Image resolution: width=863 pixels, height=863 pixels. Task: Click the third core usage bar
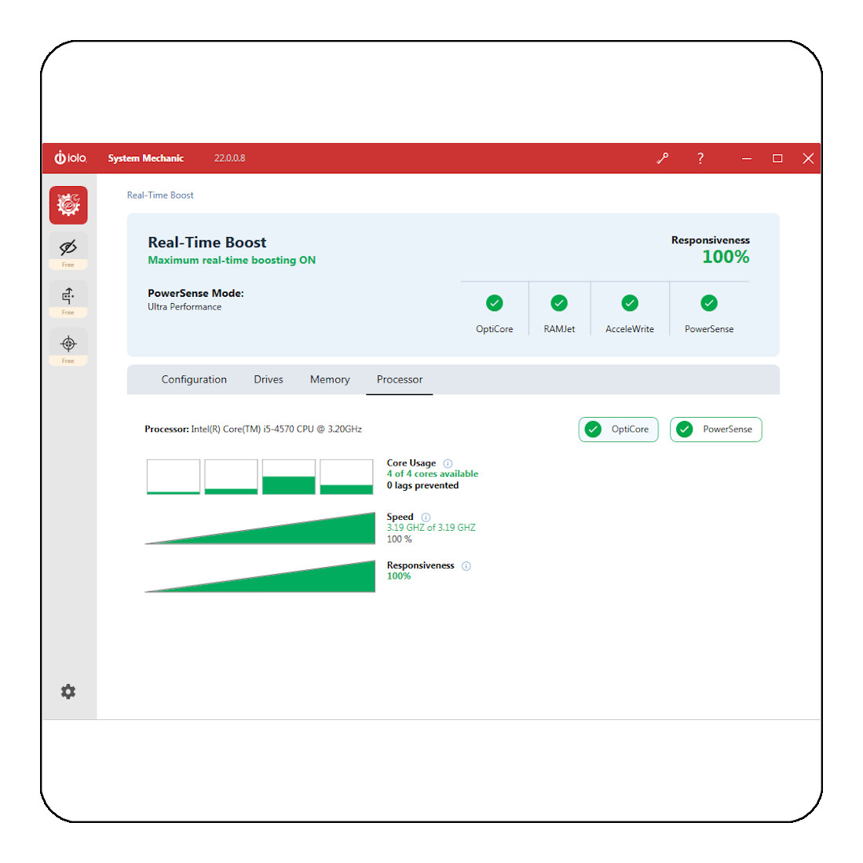coord(289,477)
